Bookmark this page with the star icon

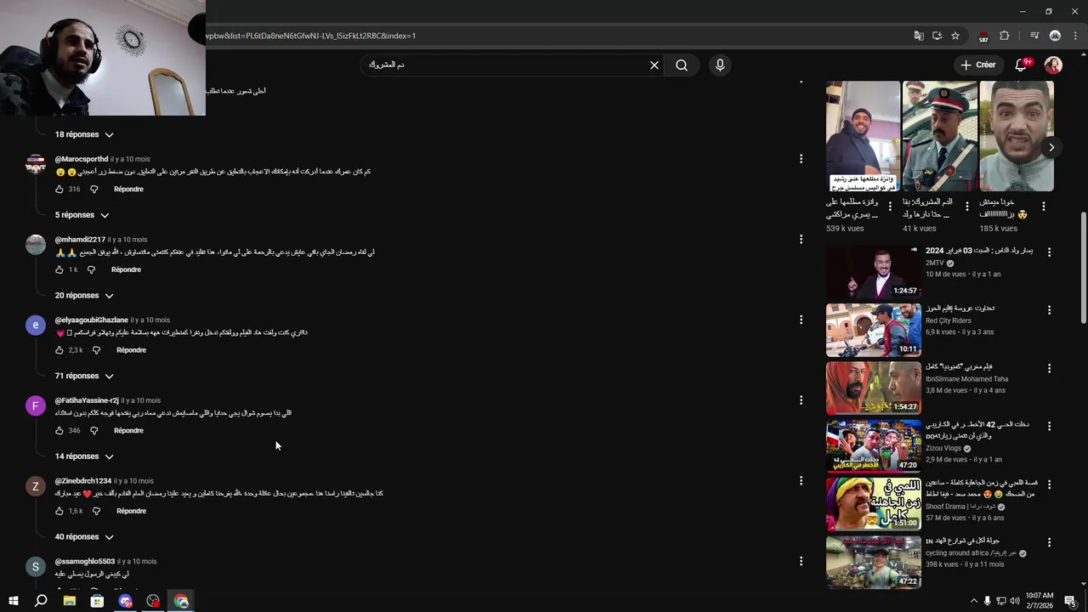click(955, 36)
